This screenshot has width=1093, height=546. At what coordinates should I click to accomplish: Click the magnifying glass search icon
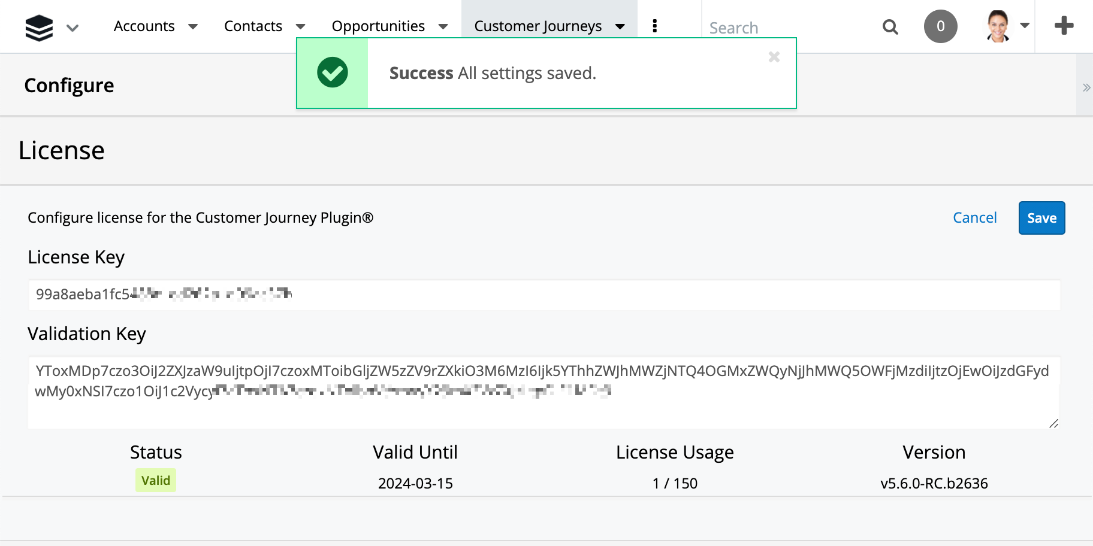click(x=890, y=27)
